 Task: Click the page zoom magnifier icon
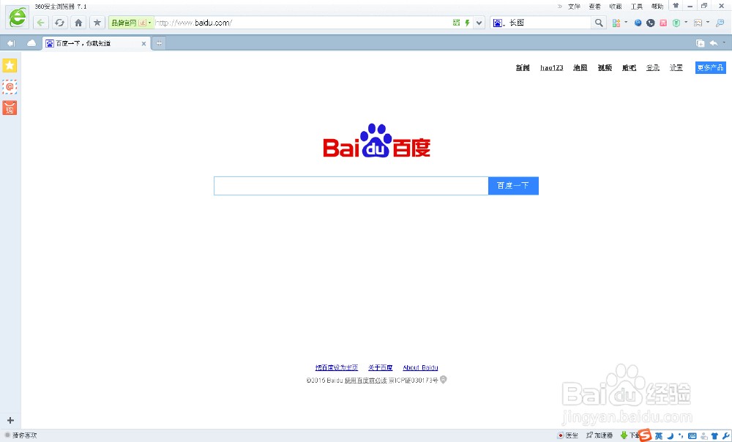720,23
